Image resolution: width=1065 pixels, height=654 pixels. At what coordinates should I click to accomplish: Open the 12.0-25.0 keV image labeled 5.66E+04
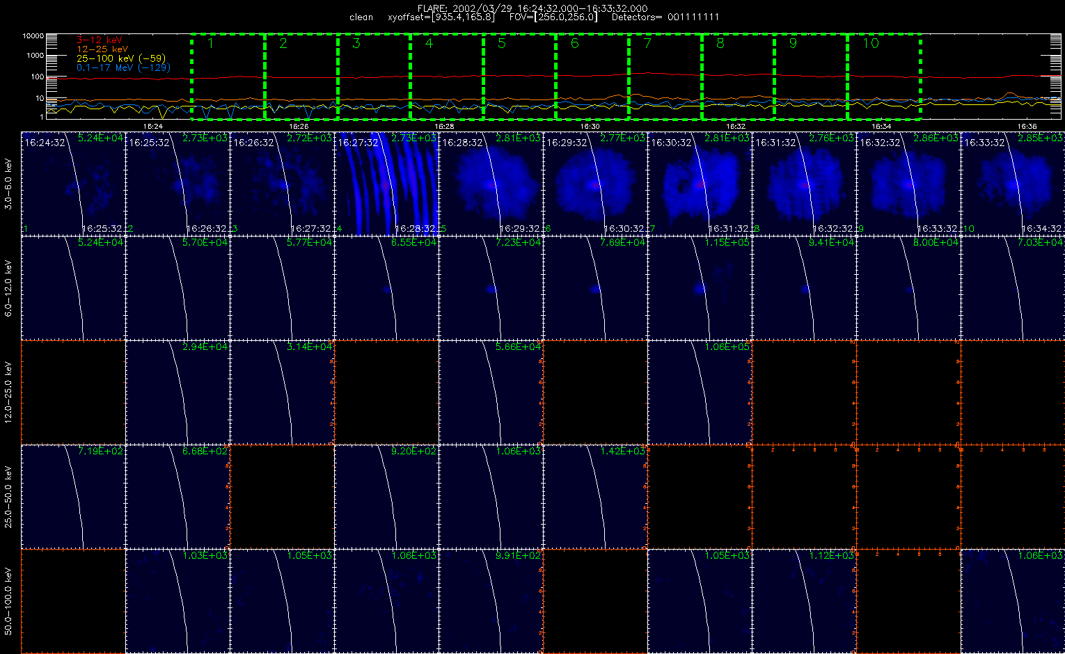point(491,392)
